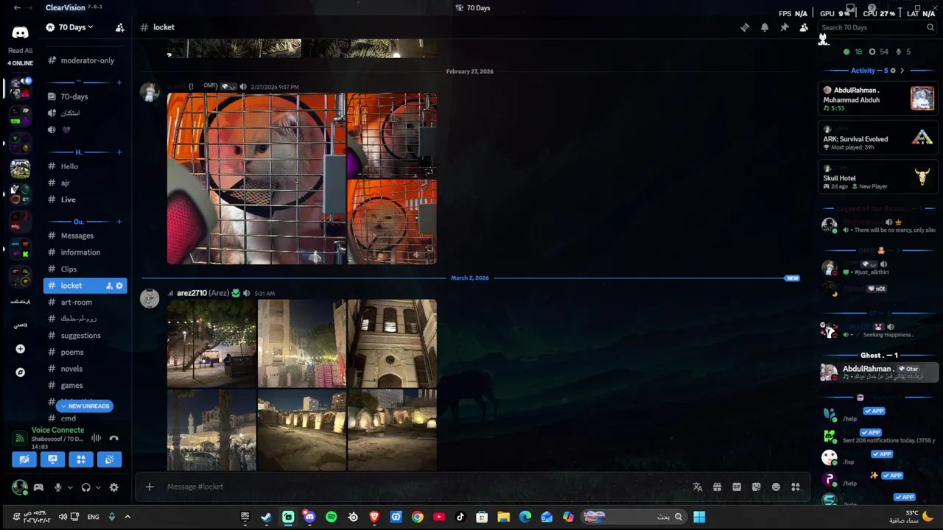Add channel to Ou. category plus

coord(119,222)
